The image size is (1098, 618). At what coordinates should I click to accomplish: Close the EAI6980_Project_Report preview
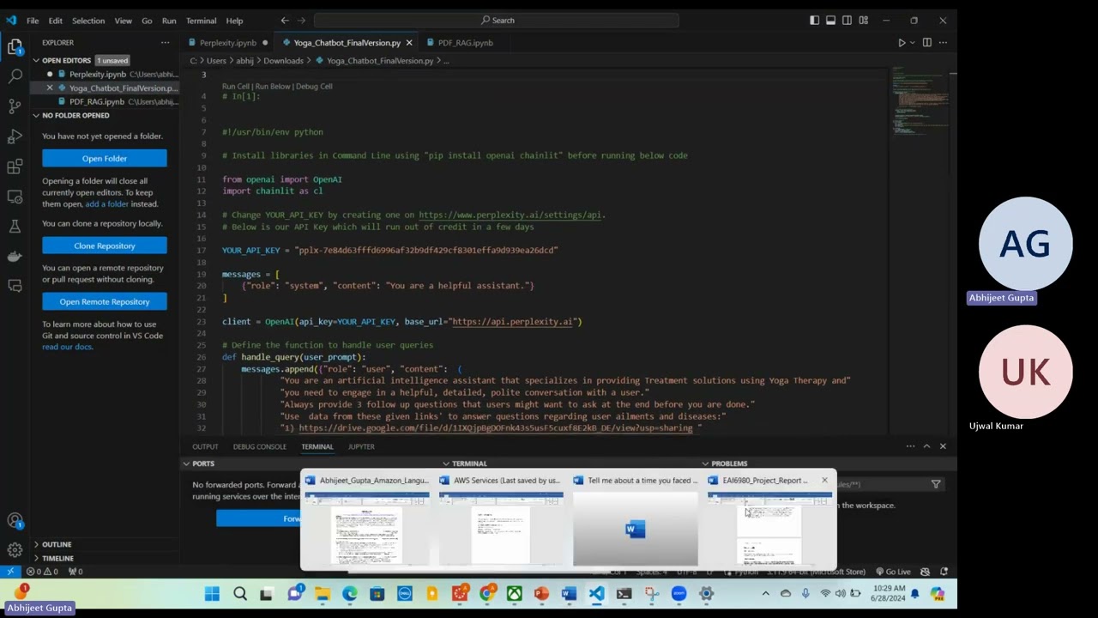(x=824, y=480)
